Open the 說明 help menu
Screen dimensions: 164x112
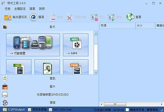tap(42, 9)
